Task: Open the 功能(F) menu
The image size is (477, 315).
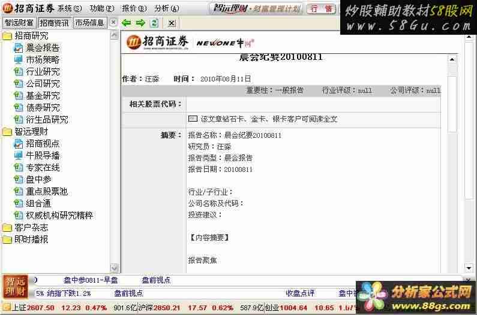Action: click(102, 8)
